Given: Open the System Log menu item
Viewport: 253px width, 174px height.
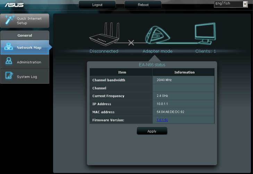Looking at the screenshot, I should coord(25,76).
